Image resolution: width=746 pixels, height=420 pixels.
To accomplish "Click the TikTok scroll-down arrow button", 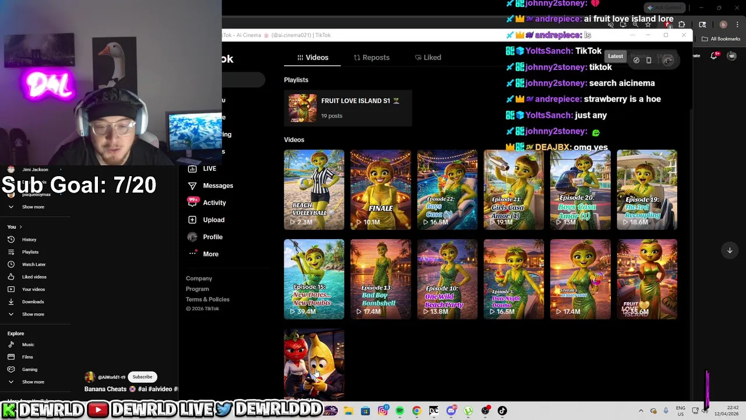I will pyautogui.click(x=730, y=250).
